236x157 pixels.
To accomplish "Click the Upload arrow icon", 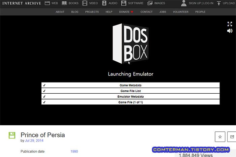I will pyautogui.click(x=219, y=3).
